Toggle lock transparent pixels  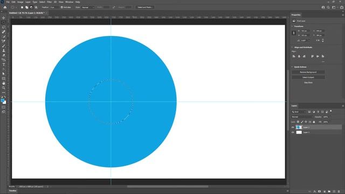tap(298, 122)
